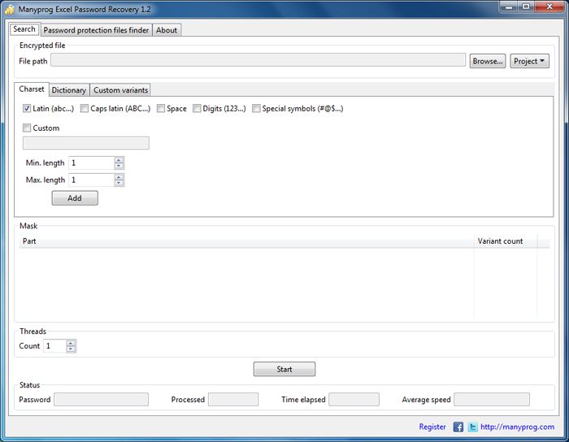
Task: Increase Min. length with up arrow
Action: [x=119, y=160]
